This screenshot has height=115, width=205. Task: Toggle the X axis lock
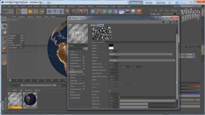[49, 11]
